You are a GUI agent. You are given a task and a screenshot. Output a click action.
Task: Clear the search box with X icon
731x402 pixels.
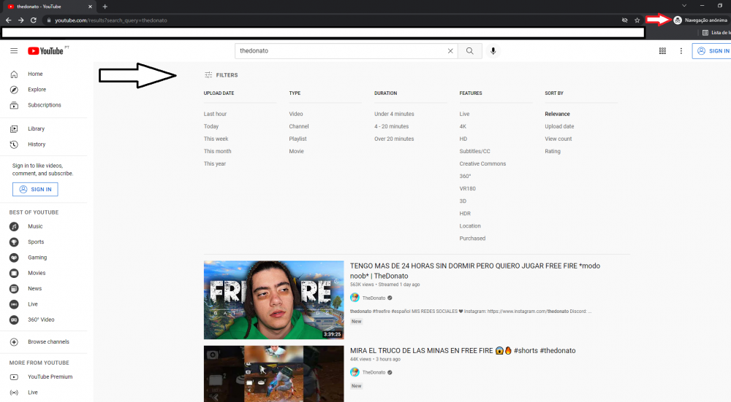coord(450,51)
